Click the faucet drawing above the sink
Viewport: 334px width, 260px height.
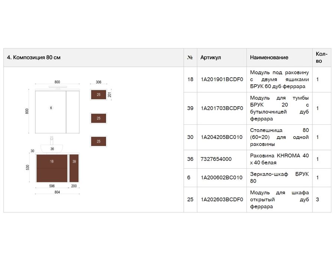pyautogui.click(x=52, y=140)
